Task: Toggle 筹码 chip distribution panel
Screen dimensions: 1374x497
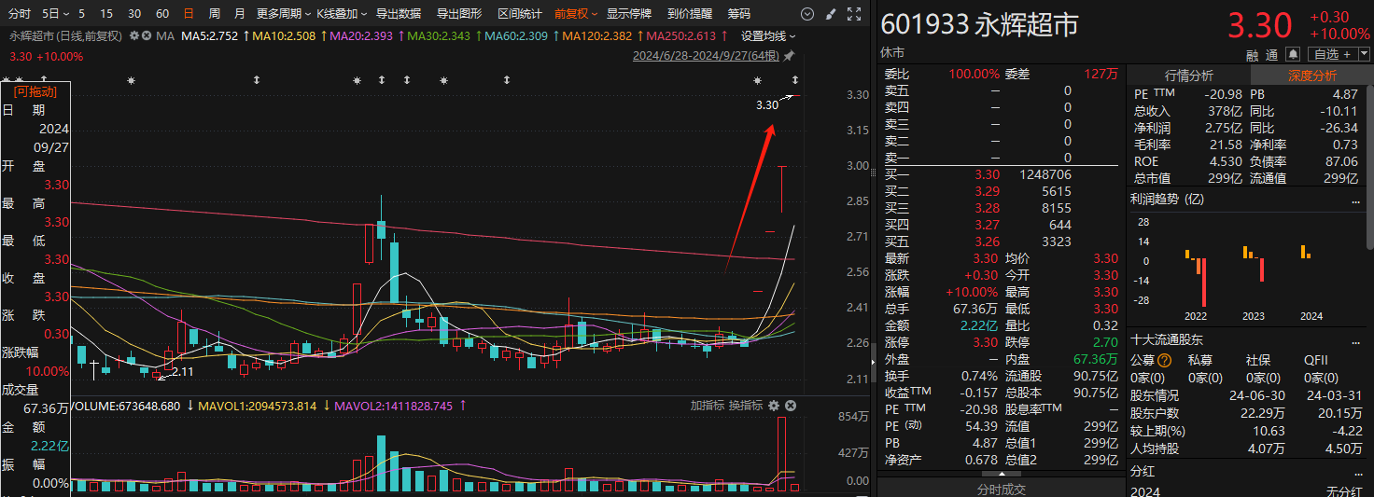Action: [738, 14]
